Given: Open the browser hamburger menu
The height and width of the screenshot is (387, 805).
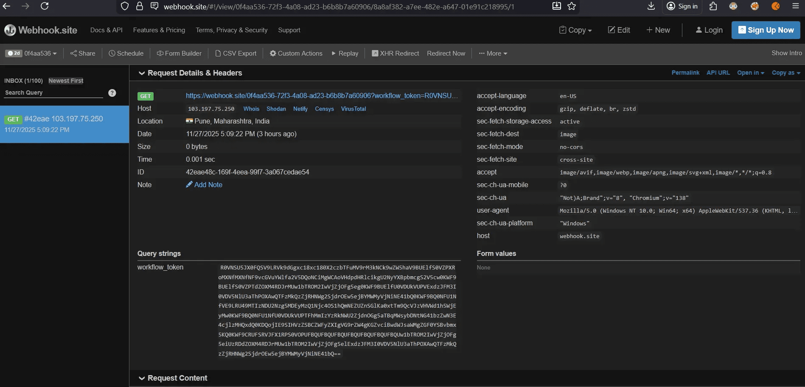Looking at the screenshot, I should pos(796,6).
